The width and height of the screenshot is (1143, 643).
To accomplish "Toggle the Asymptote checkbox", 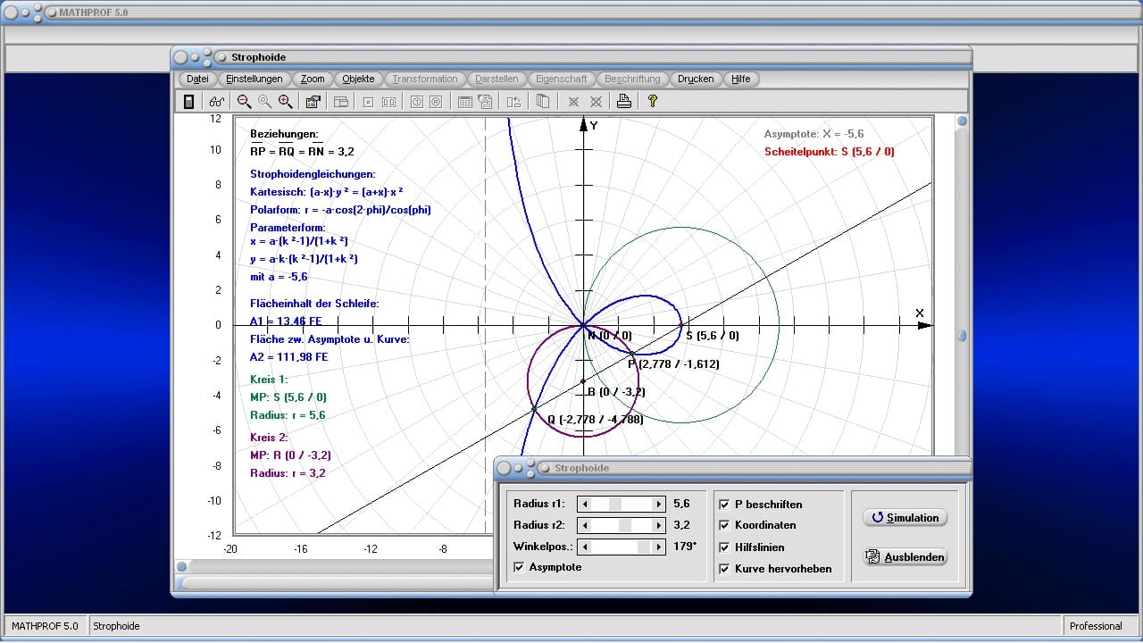I will [x=520, y=567].
